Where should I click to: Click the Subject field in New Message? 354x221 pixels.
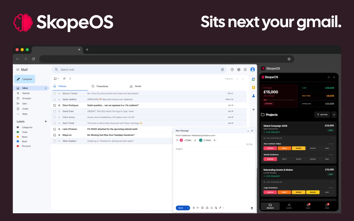[214, 149]
